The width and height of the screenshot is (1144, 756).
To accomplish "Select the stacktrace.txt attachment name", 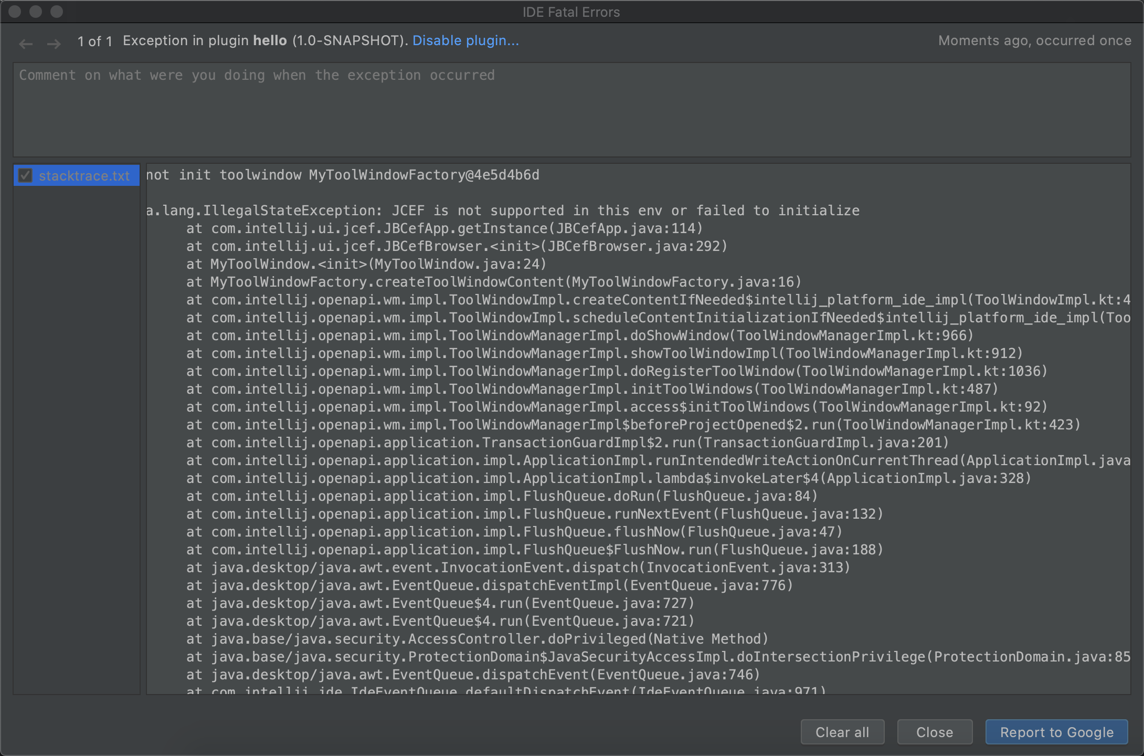I will coord(84,176).
